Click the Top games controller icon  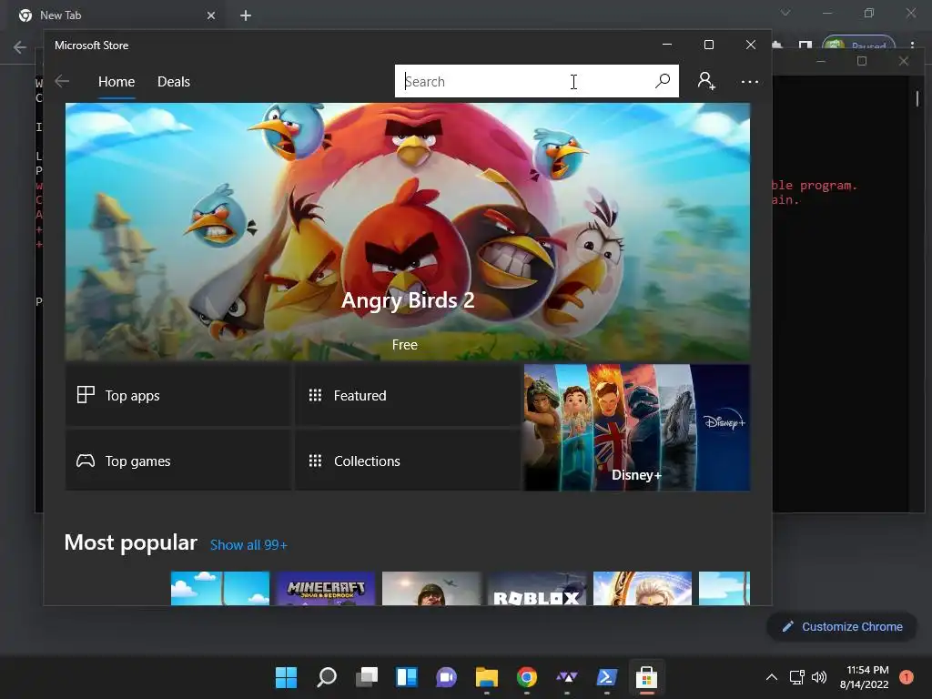click(86, 461)
